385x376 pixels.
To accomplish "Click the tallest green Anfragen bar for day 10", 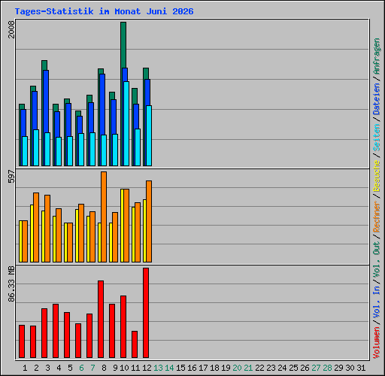I will (x=123, y=44).
